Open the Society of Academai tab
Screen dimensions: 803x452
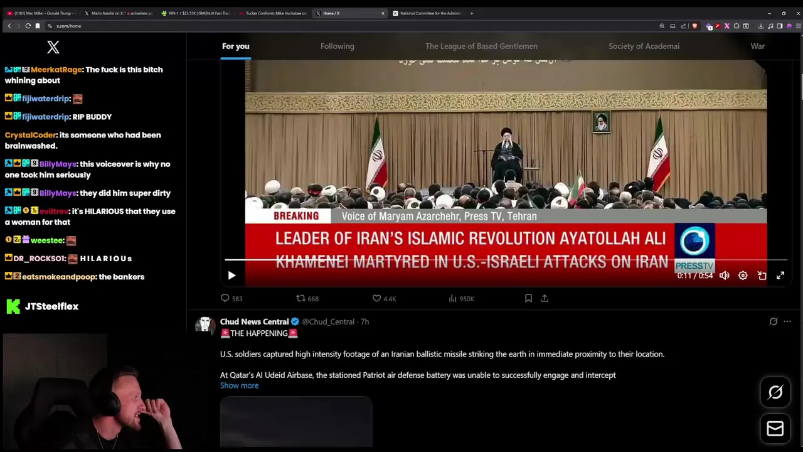[644, 46]
